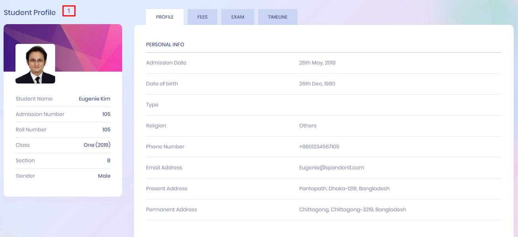Screen dimensions: 518x237
Task: Click the email Eugenie@spondonit.com
Action: click(x=332, y=168)
